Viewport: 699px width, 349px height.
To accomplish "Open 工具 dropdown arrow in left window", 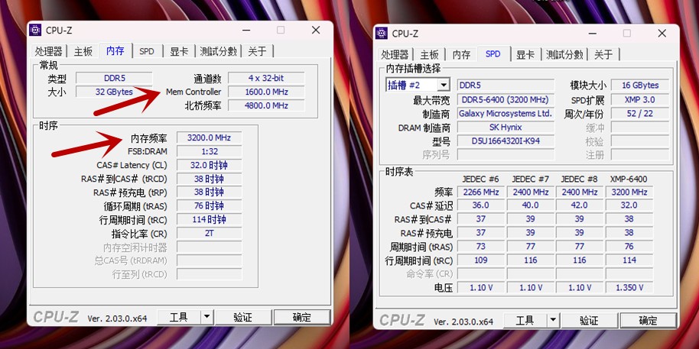I will pos(206,318).
